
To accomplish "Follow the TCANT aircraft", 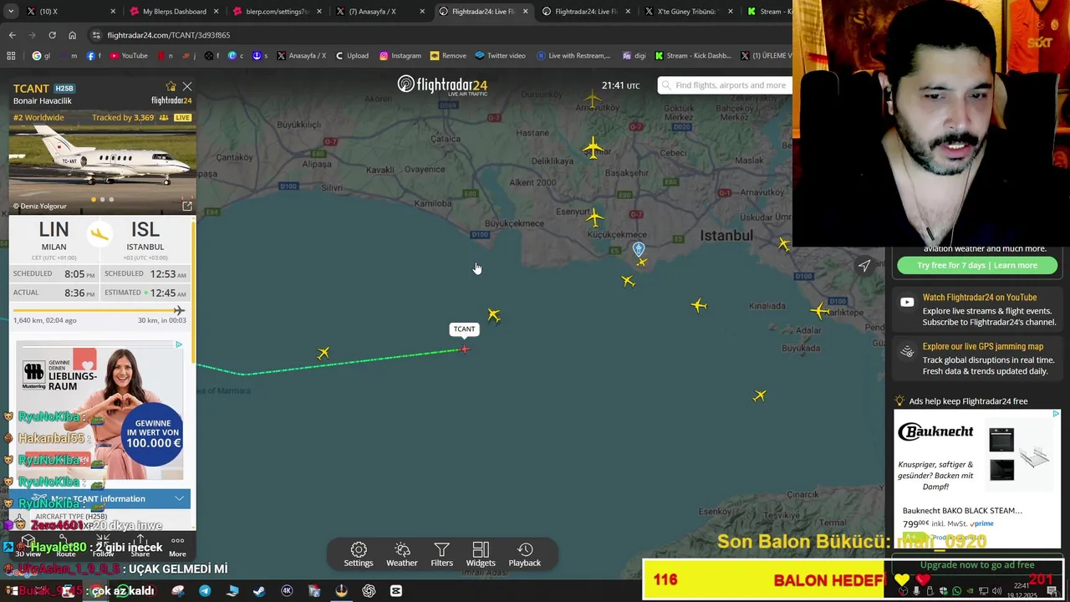I will coord(103,547).
